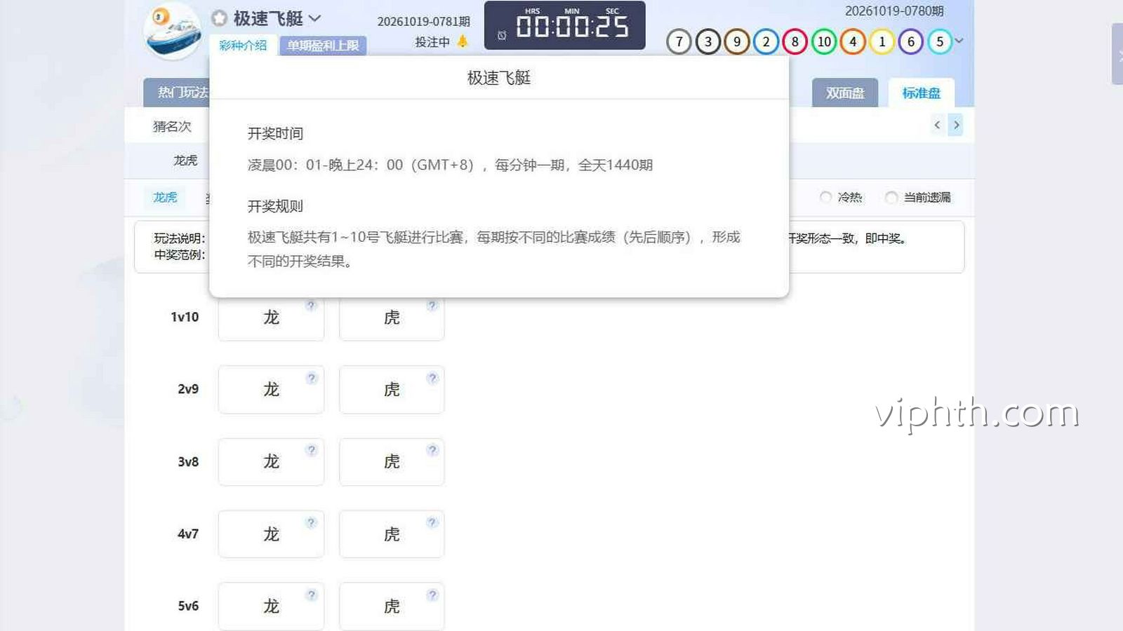Image resolution: width=1123 pixels, height=631 pixels.
Task: Toggle the favorite star next to 极速飞艇
Action: pyautogui.click(x=220, y=18)
